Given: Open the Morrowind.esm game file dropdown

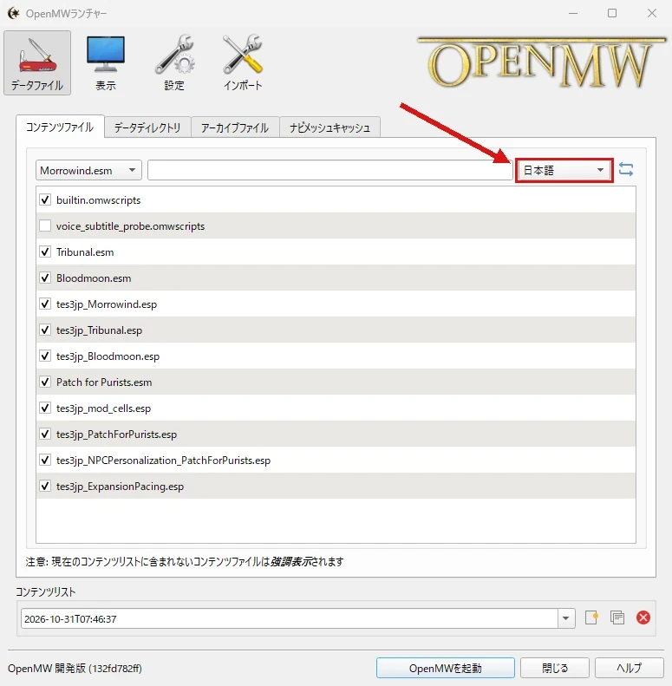Looking at the screenshot, I should [88, 170].
